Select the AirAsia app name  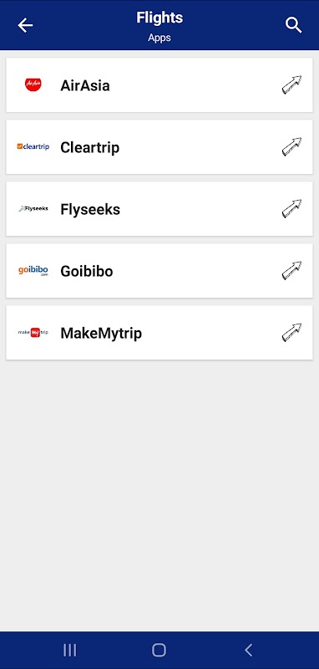pyautogui.click(x=85, y=85)
